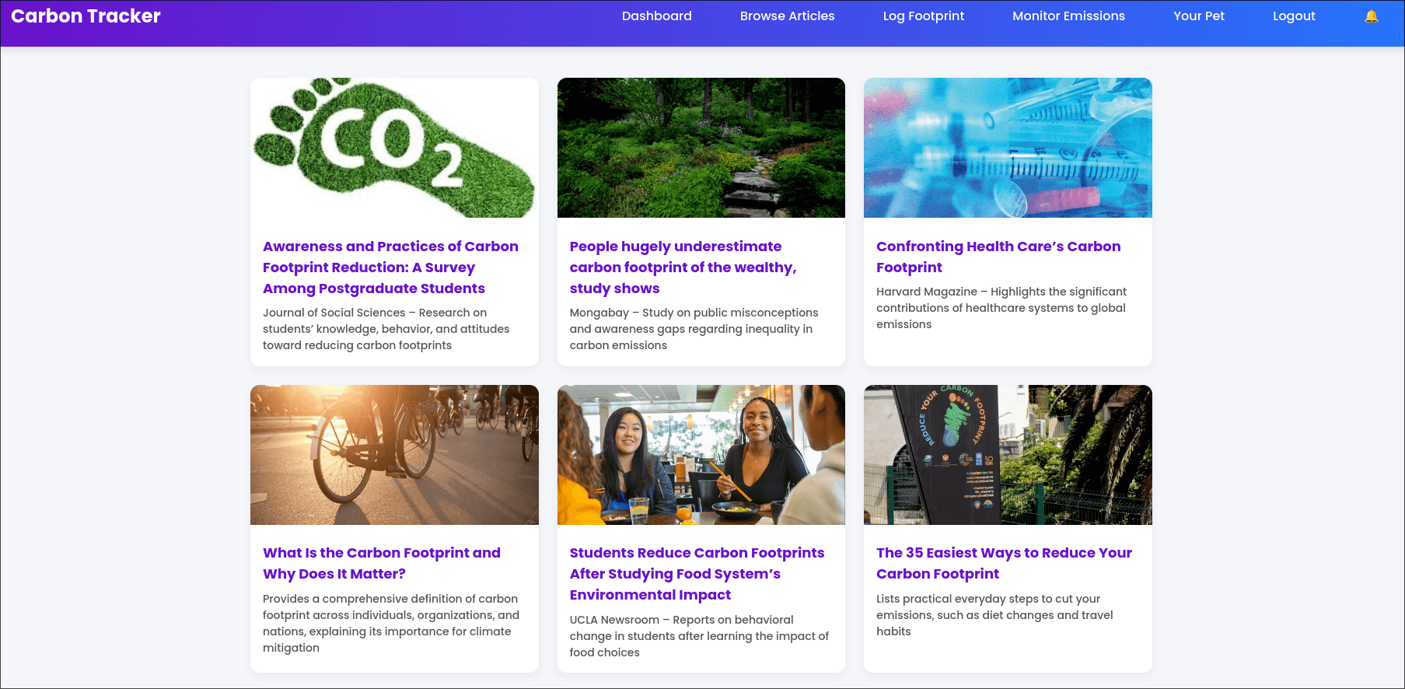Click Logout in the top navigation
Viewport: 1405px width, 689px height.
(x=1294, y=16)
